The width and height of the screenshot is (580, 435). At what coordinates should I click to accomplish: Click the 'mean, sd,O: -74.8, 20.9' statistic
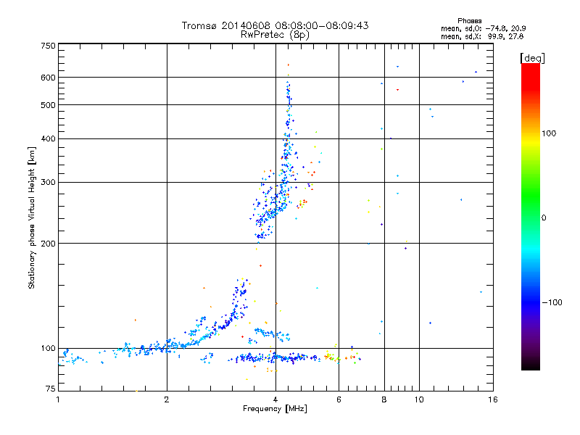coord(483,28)
